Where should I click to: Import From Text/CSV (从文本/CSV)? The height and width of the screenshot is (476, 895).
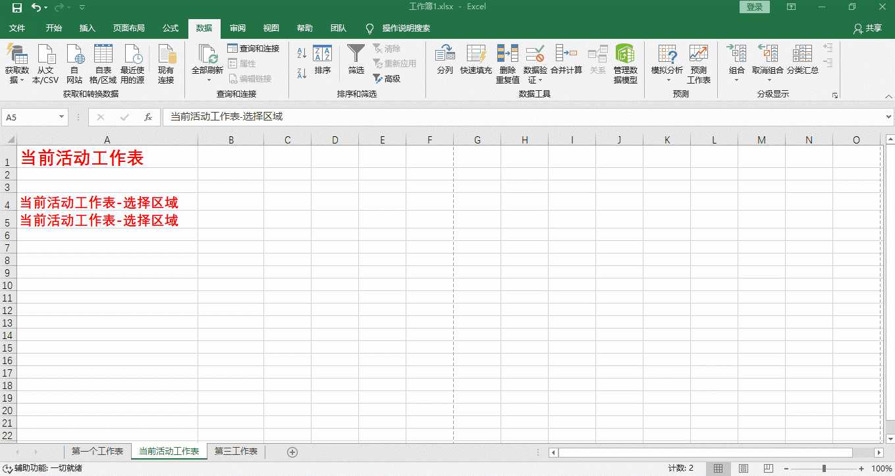[x=45, y=65]
